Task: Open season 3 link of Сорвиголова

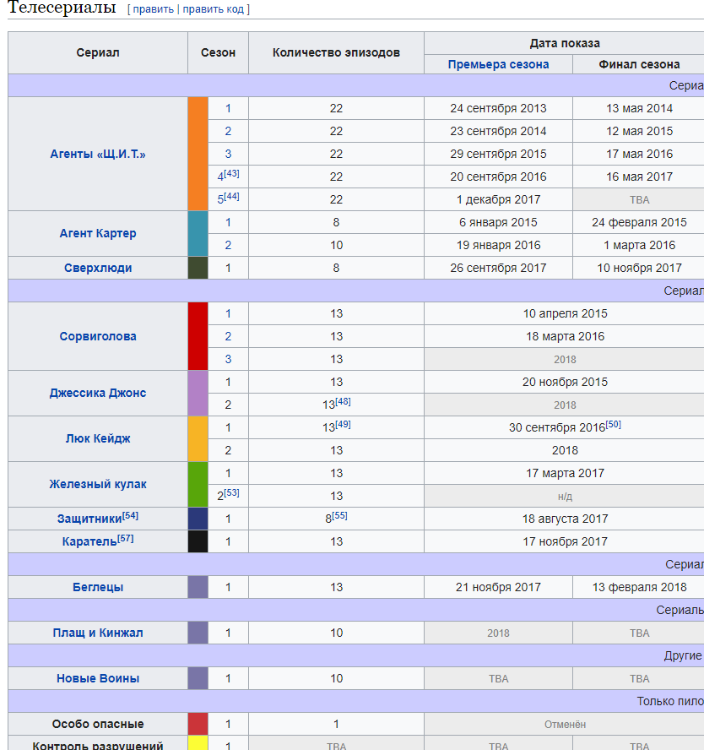Action: tap(228, 359)
